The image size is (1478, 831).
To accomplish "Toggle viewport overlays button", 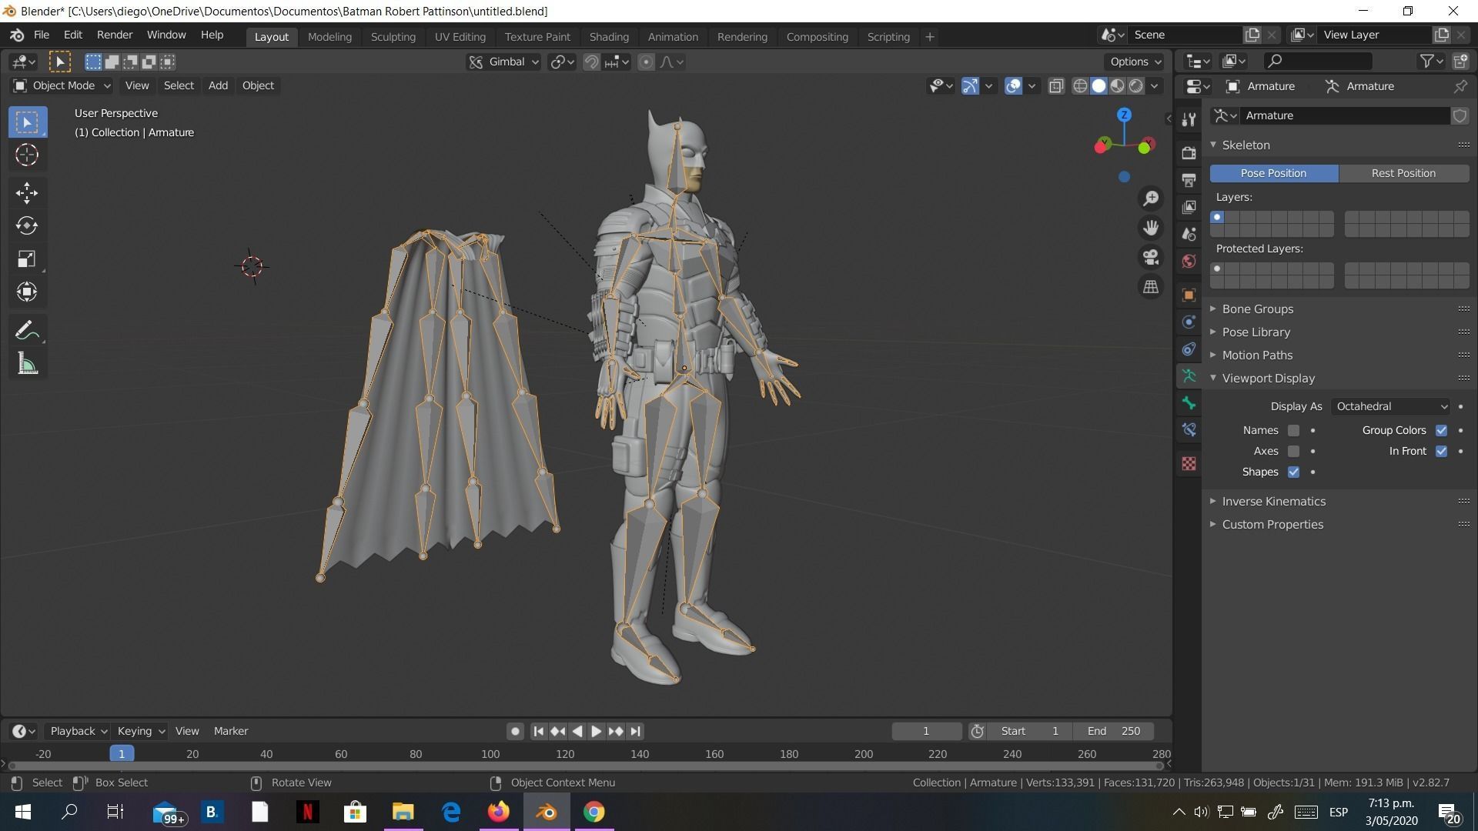I will (1013, 86).
